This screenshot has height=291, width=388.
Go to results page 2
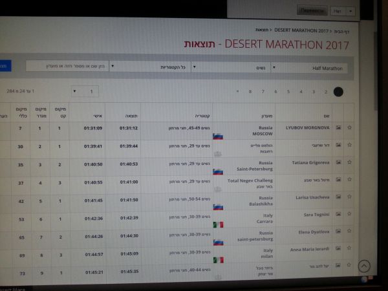(x=326, y=92)
